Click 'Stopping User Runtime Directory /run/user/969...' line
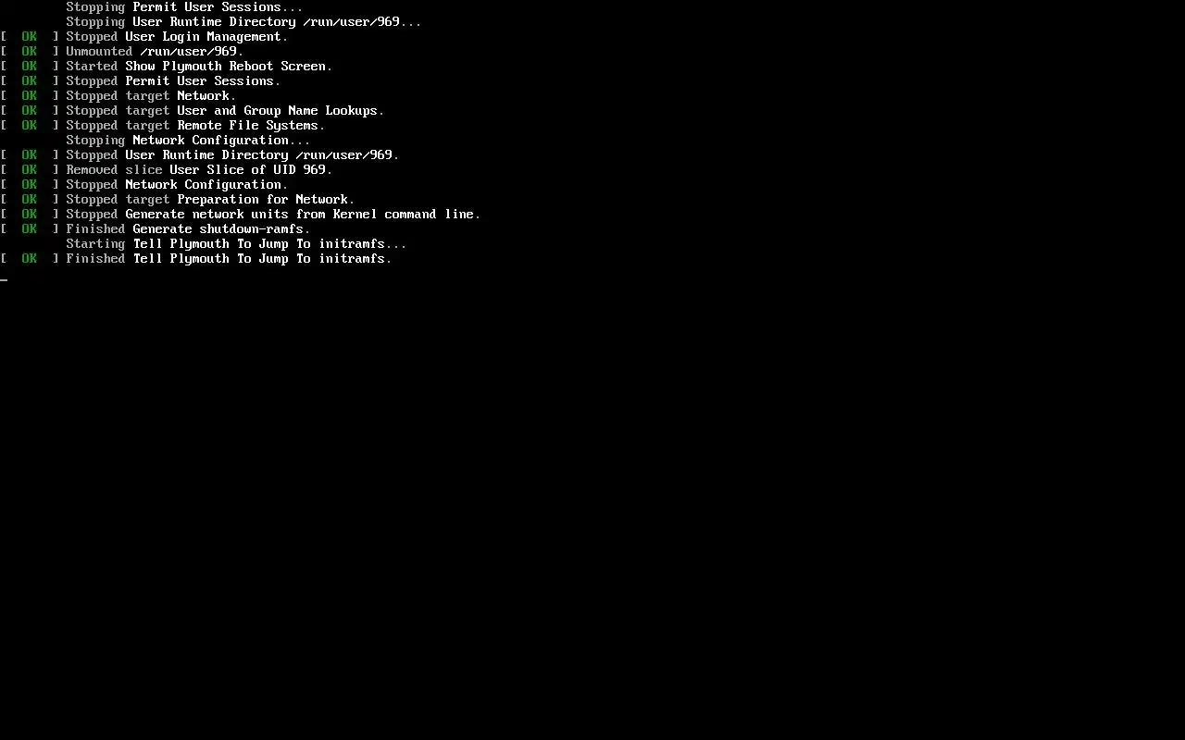The image size is (1185, 740). 243,22
